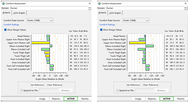Open Reports... in the right dialog
The height and width of the screenshot is (102, 188).
pyautogui.click(x=152, y=99)
